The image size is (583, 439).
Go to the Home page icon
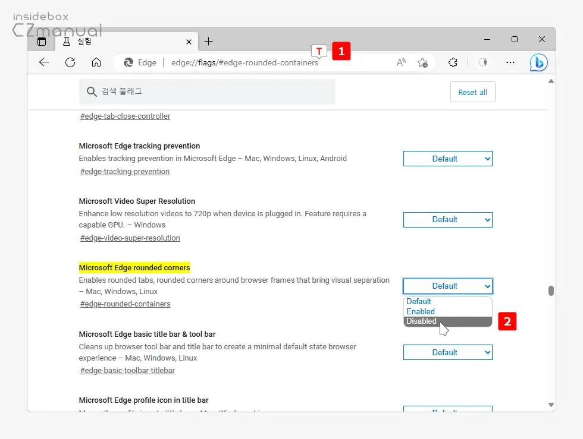[96, 62]
